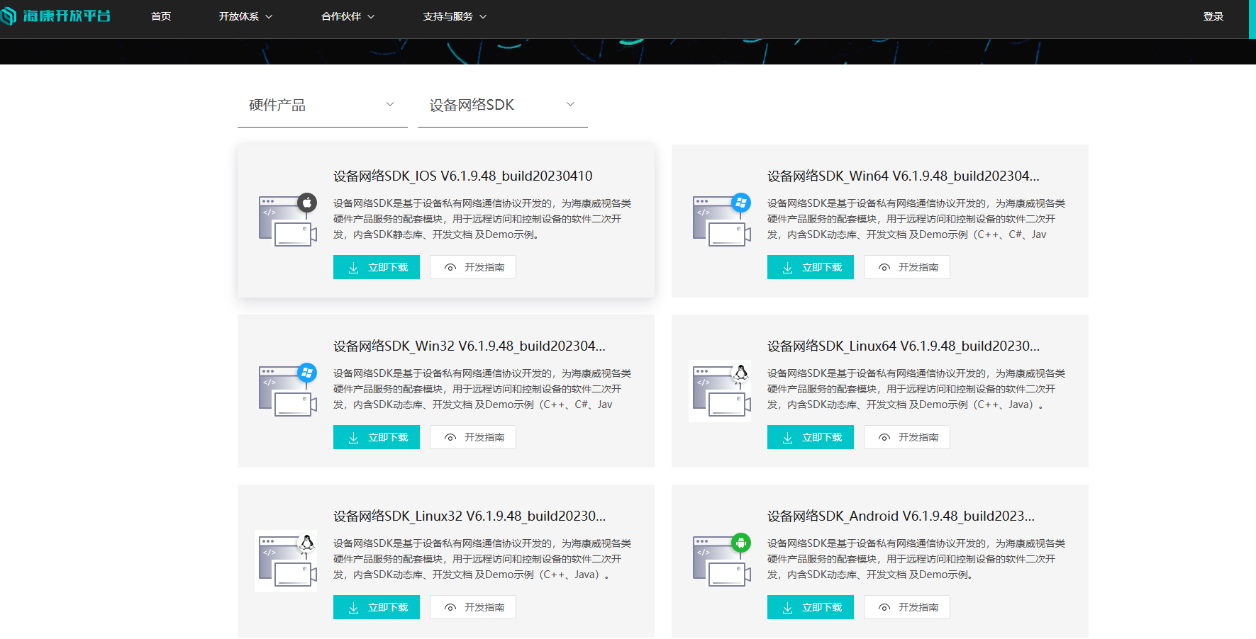Screen dimensions: 1256x639
Task: Open the 设备网络SDK type dropdown
Action: [x=503, y=106]
